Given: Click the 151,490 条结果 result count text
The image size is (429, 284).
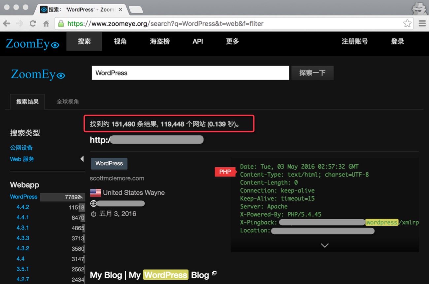Looking at the screenshot, I should pyautogui.click(x=135, y=124).
